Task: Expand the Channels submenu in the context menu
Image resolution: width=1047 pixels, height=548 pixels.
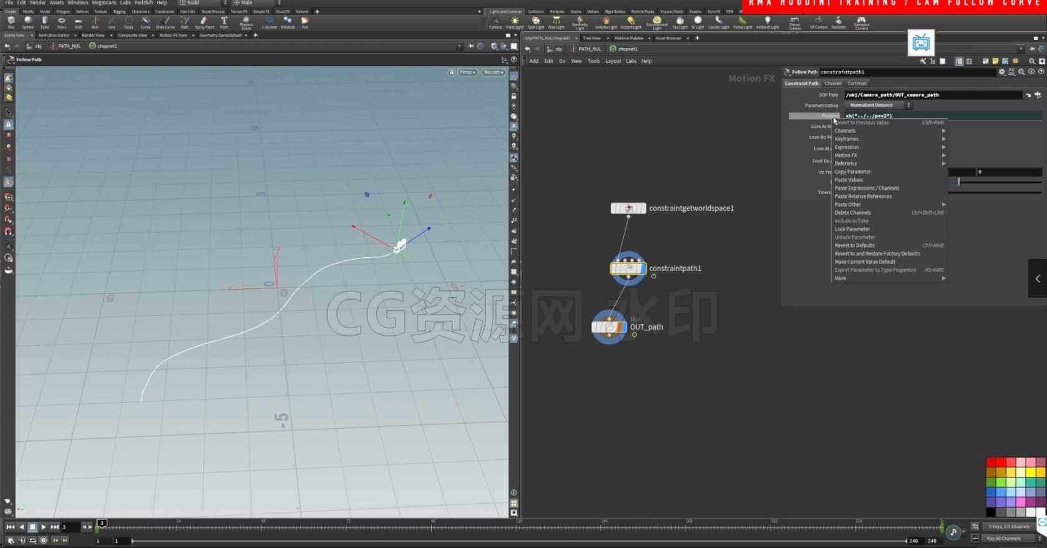Action: (890, 131)
